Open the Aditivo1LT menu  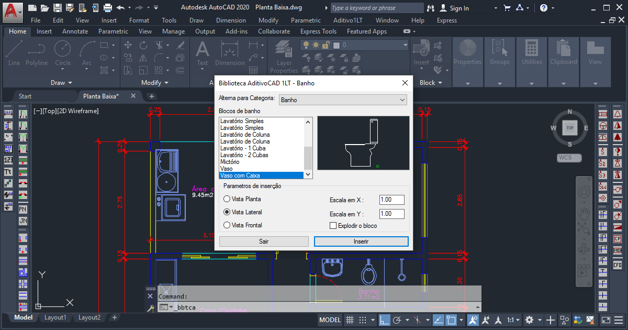348,20
